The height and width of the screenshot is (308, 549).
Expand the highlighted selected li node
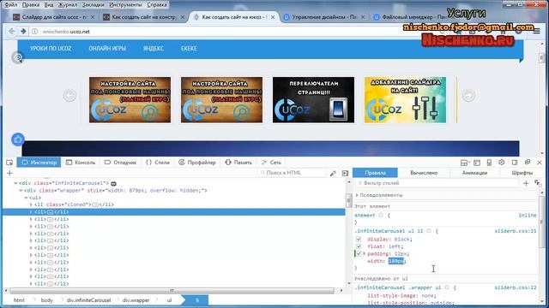[31, 212]
